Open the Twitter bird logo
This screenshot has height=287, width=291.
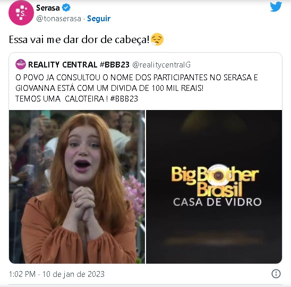tap(276, 7)
